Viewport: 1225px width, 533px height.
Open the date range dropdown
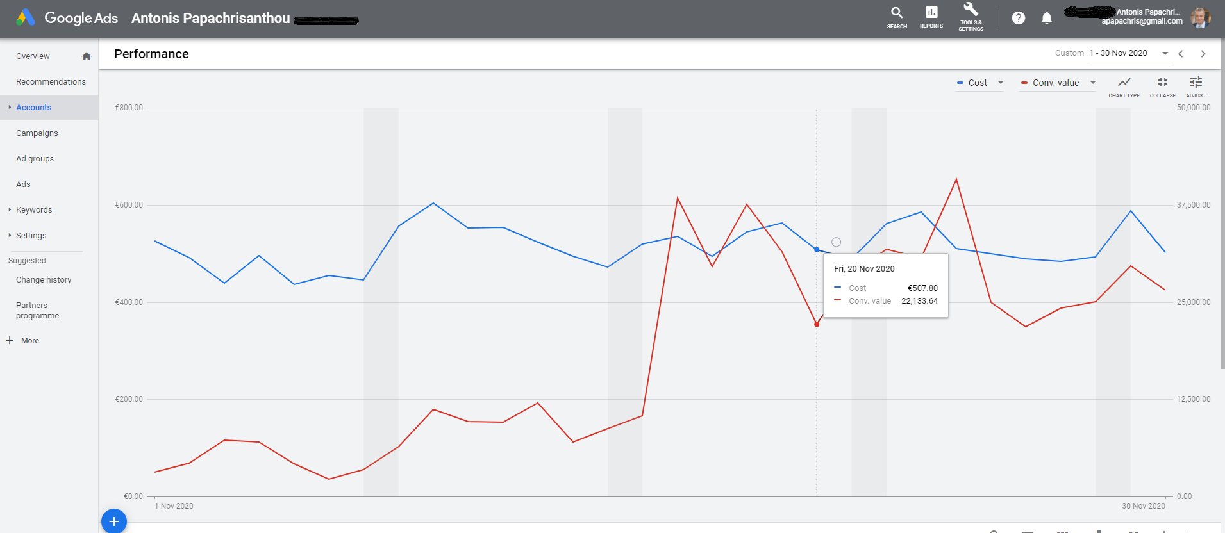1129,53
